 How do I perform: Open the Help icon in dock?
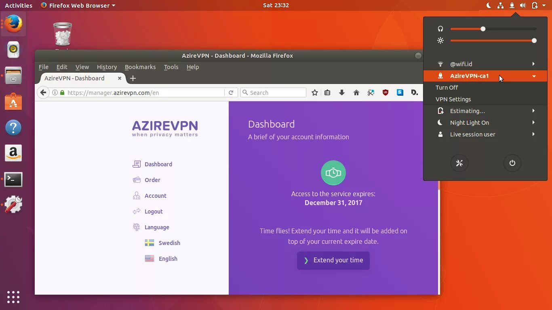[x=13, y=127]
